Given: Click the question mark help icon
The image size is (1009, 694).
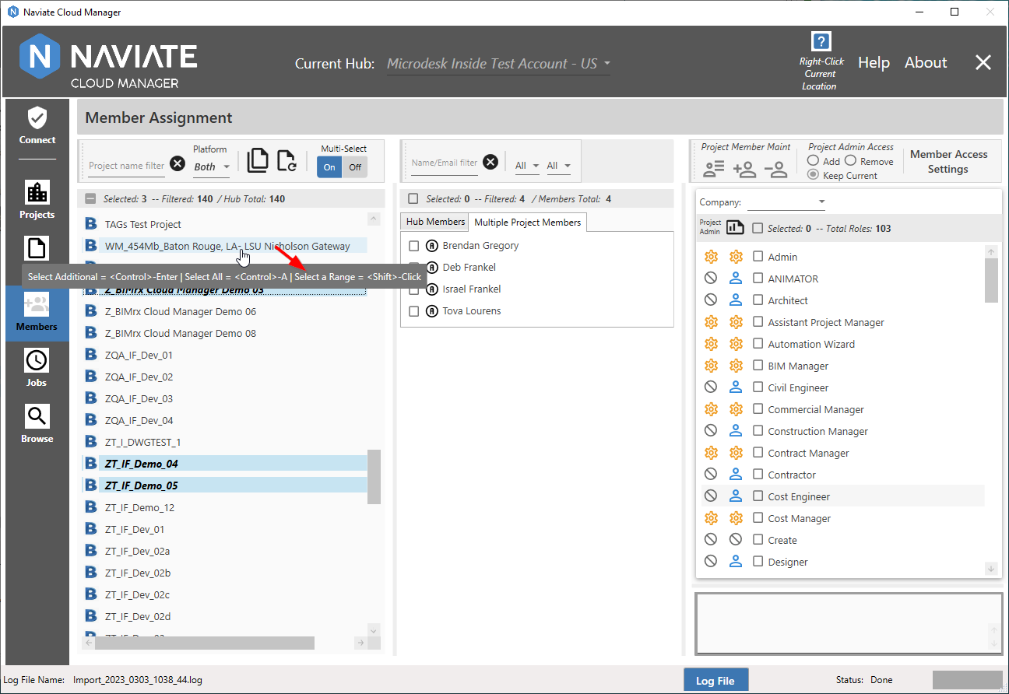Looking at the screenshot, I should coord(821,41).
